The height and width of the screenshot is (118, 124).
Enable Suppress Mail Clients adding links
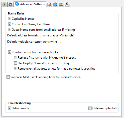tap(8, 77)
